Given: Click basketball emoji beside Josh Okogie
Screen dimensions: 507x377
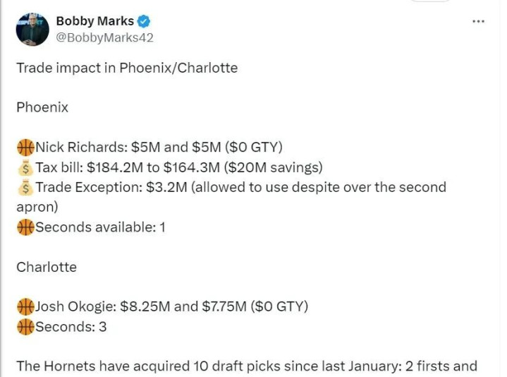Looking at the screenshot, I should point(25,306).
